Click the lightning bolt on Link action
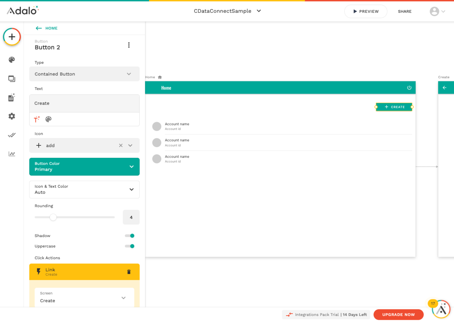Viewport: 454px width, 322px height. point(38,271)
